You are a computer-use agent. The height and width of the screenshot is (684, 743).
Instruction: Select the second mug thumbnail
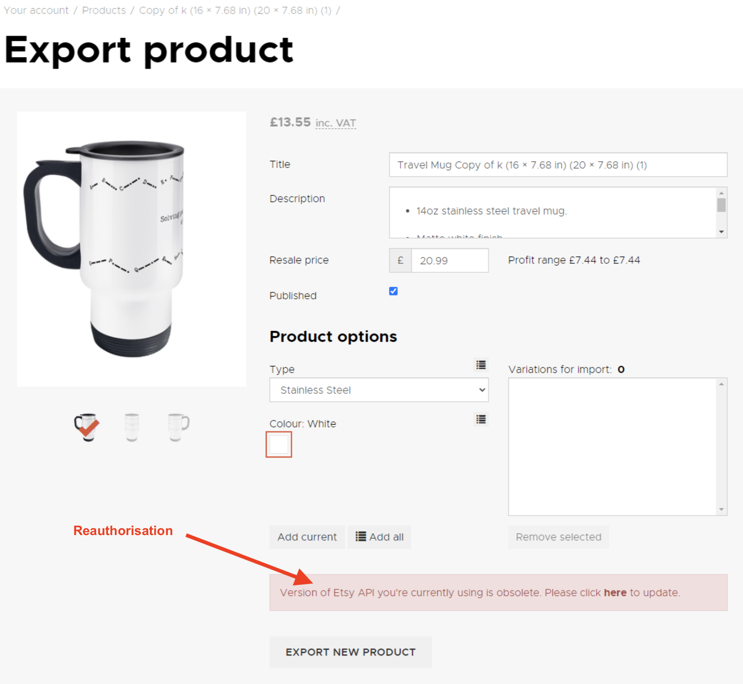[132, 427]
